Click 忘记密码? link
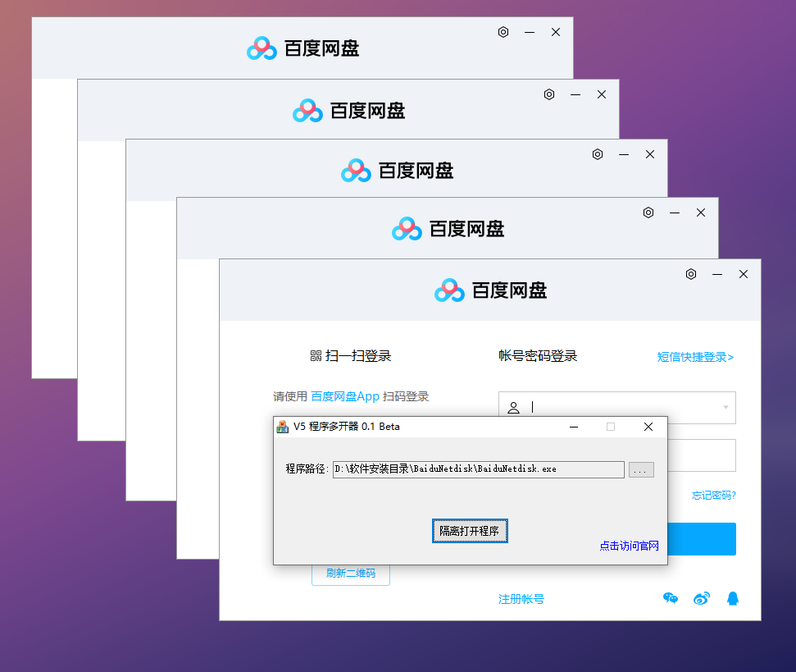 [714, 496]
